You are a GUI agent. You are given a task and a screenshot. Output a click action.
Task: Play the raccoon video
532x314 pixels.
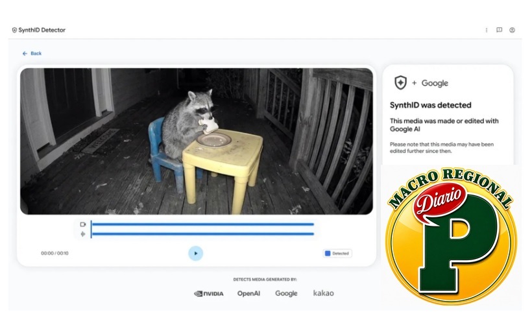pos(196,253)
